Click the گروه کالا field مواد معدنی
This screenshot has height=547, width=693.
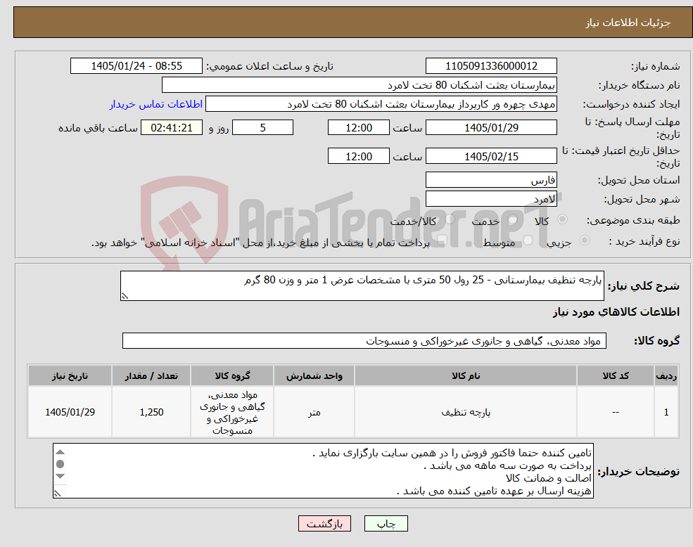click(x=364, y=341)
